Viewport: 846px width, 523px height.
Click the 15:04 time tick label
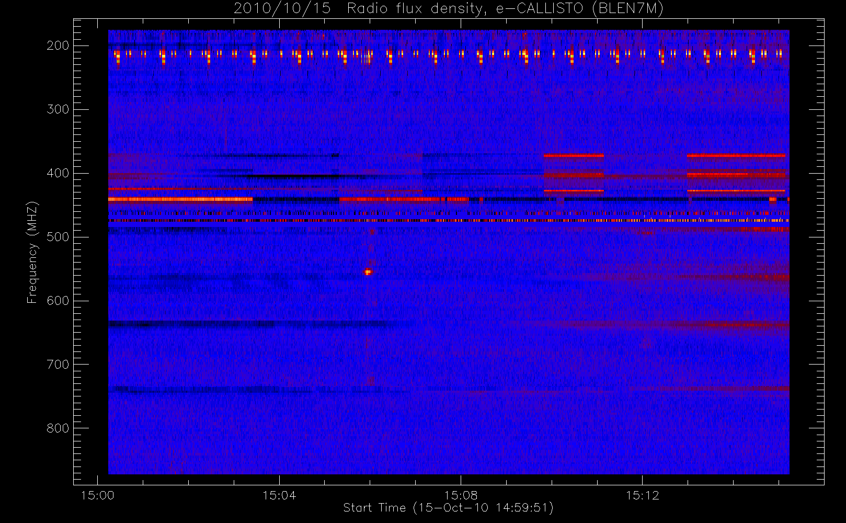[x=279, y=495]
